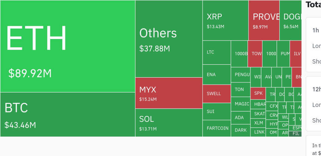Click the MAGIC tile
The height and width of the screenshot is (156, 321).
[240, 104]
